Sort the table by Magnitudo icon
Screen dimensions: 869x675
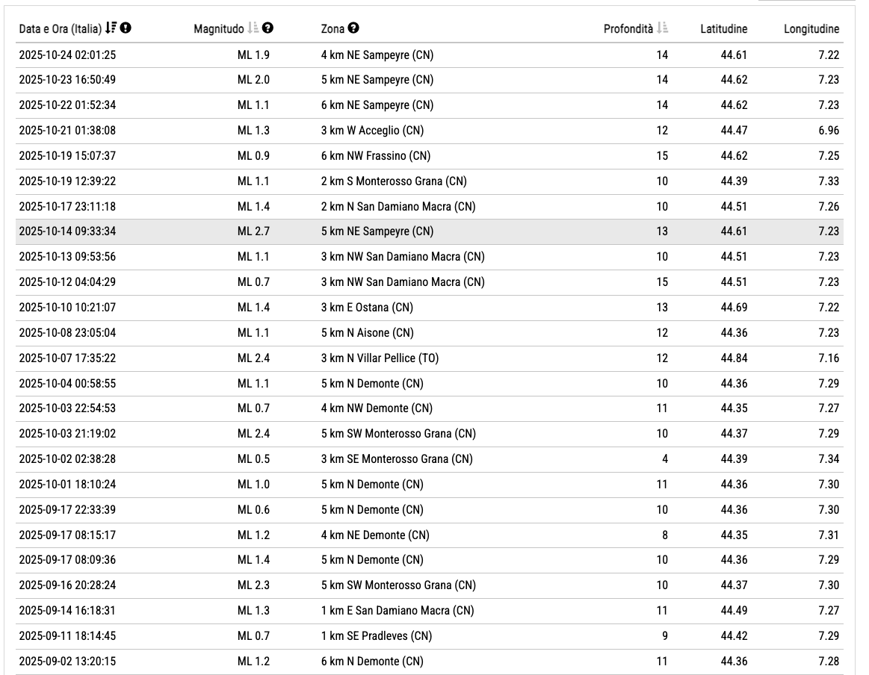pyautogui.click(x=252, y=28)
